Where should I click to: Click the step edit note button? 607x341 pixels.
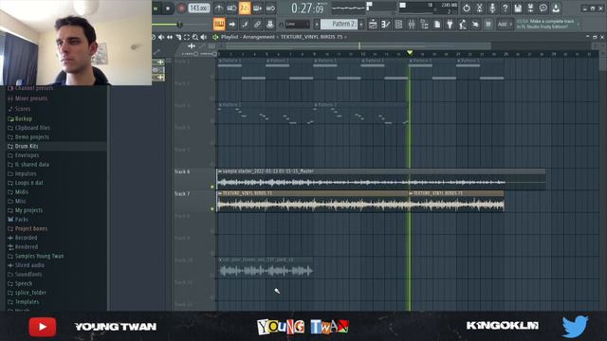pos(245,24)
